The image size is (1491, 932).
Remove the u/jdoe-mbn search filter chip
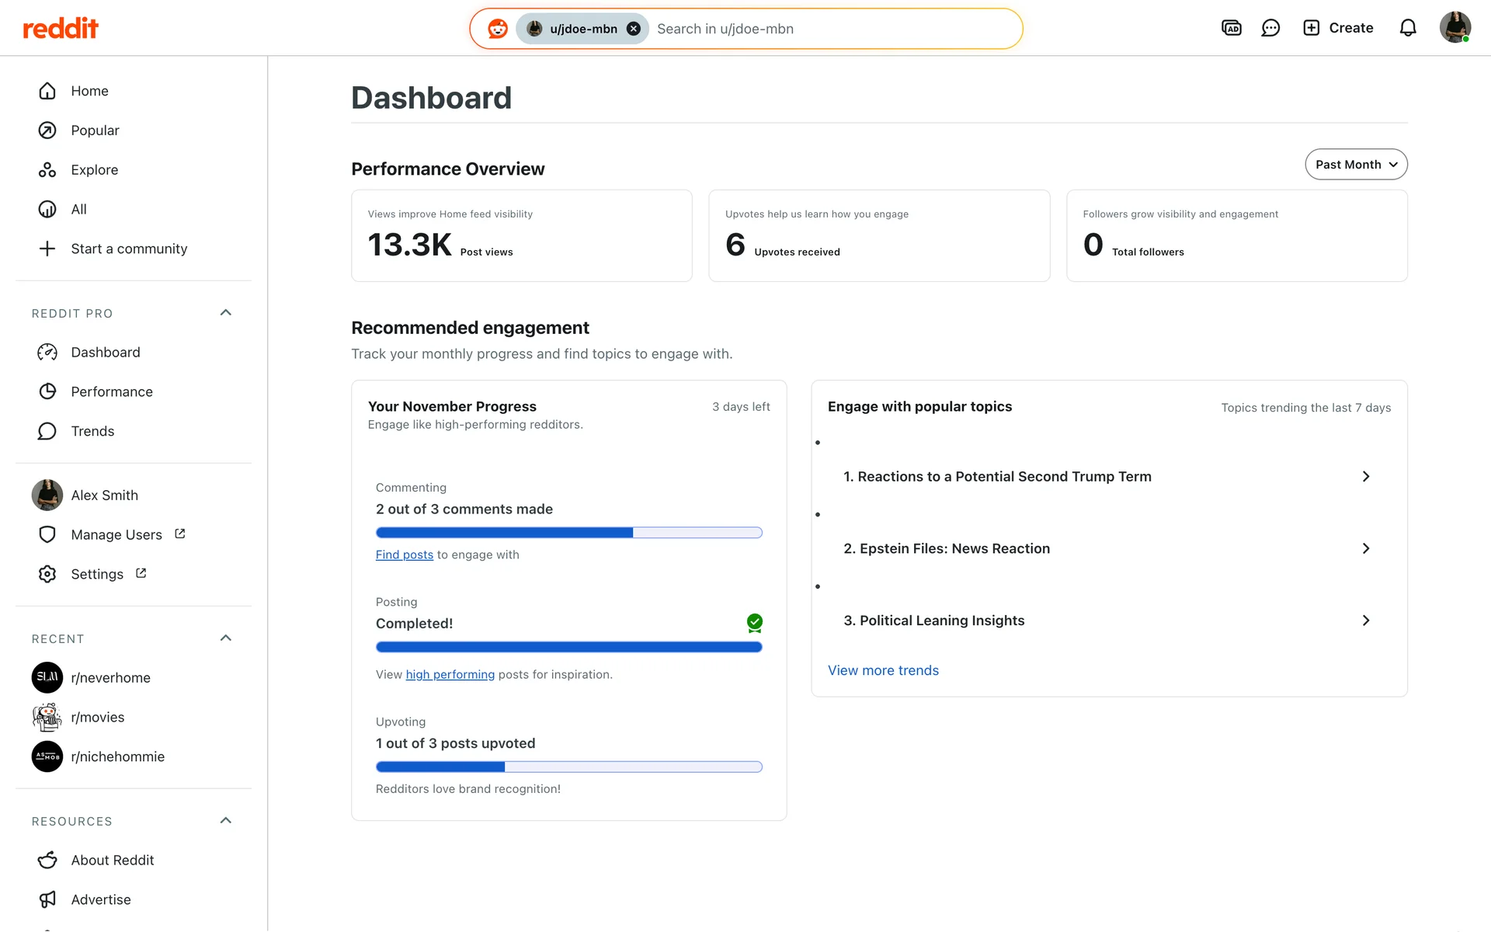[x=634, y=29]
